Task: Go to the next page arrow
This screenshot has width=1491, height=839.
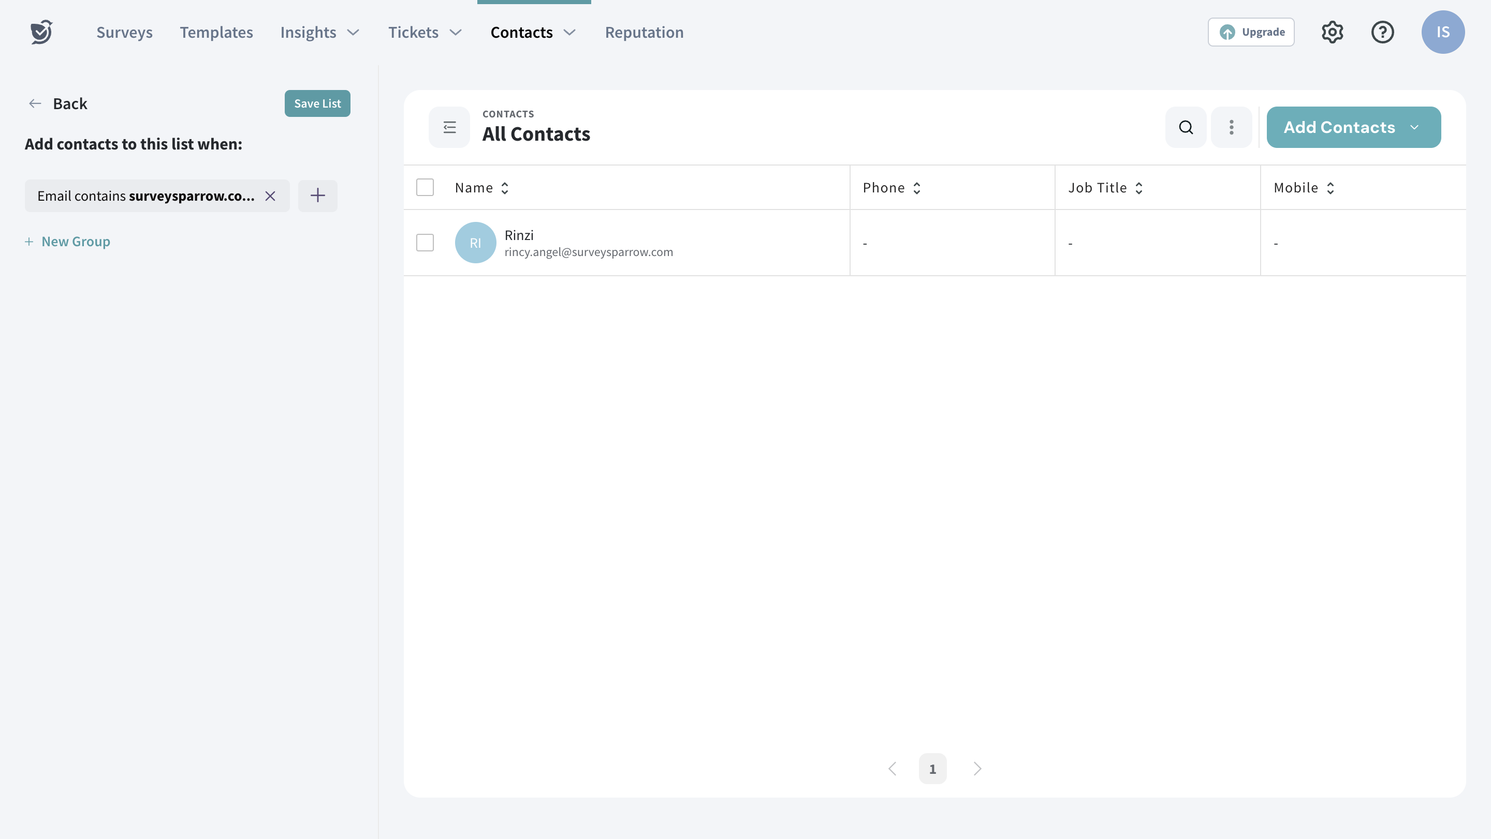Action: (977, 769)
